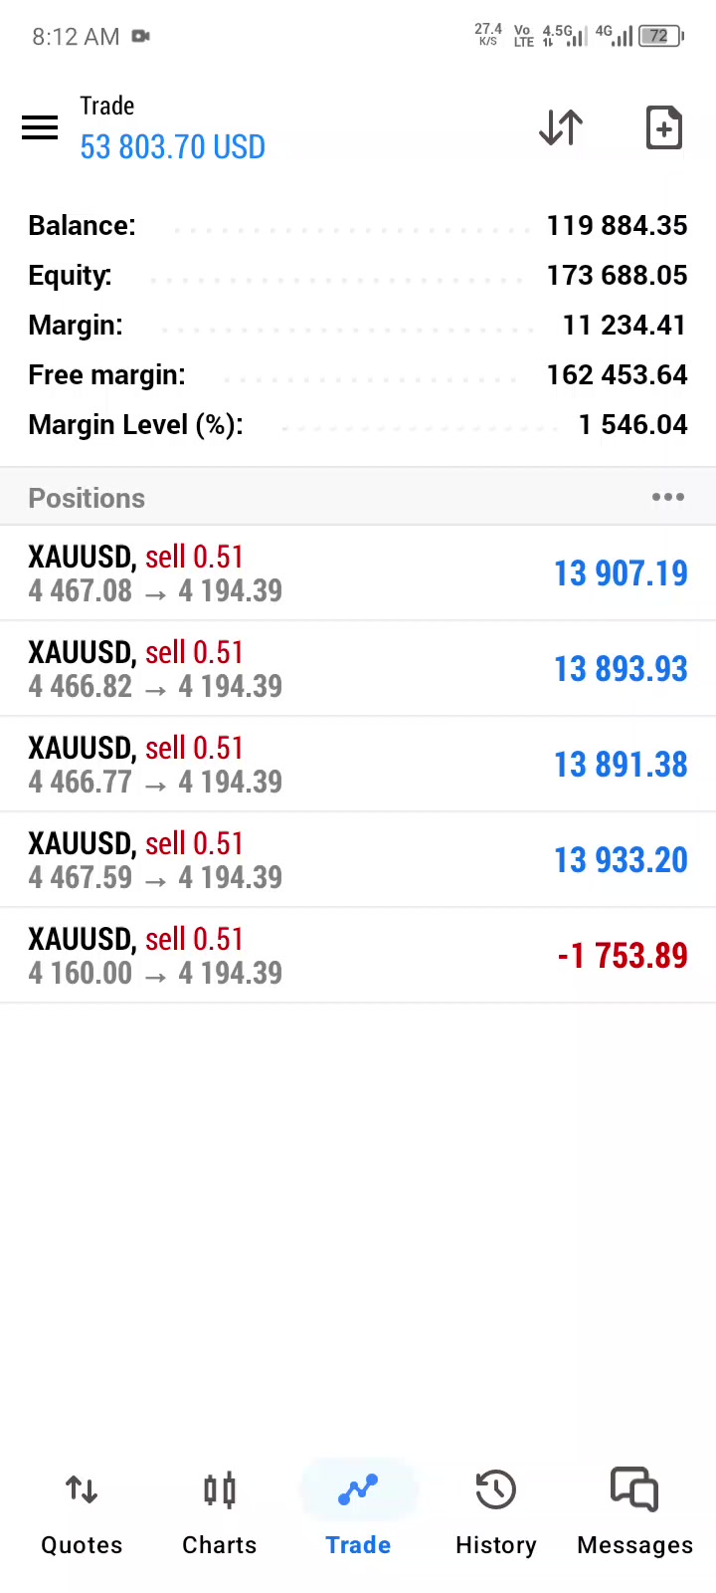The image size is (716, 1593).
Task: Tap the Balance row value
Action: (x=617, y=226)
